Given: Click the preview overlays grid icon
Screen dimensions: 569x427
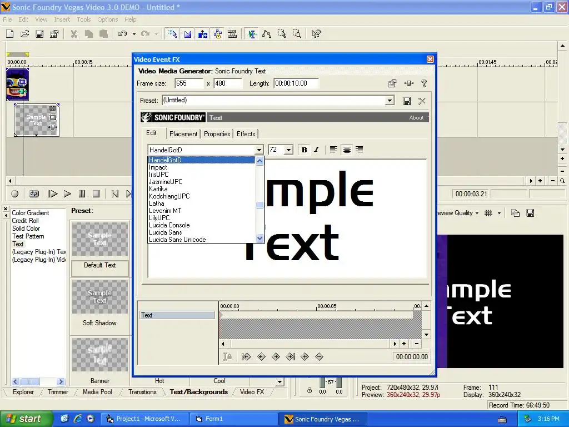Looking at the screenshot, I should coord(488,213).
